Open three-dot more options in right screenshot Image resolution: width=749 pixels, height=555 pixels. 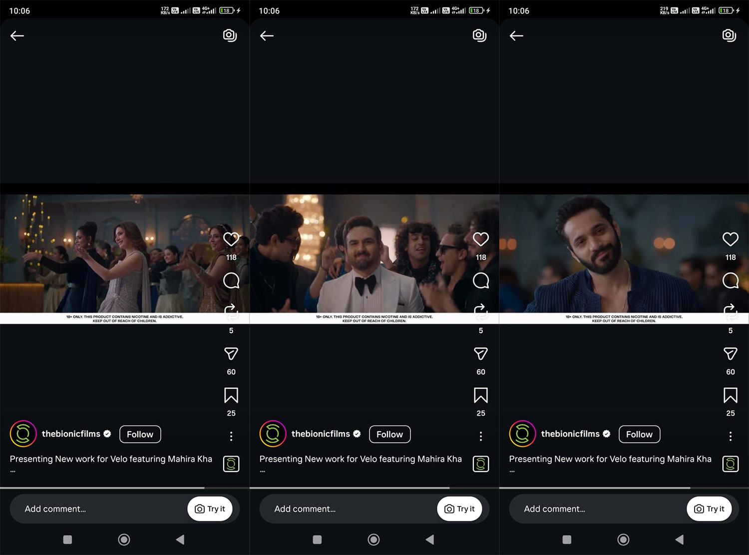(730, 436)
